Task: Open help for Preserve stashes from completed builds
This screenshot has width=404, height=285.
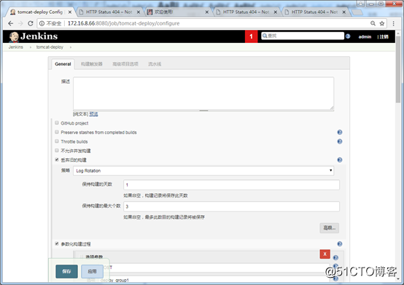Action: pyautogui.click(x=340, y=133)
